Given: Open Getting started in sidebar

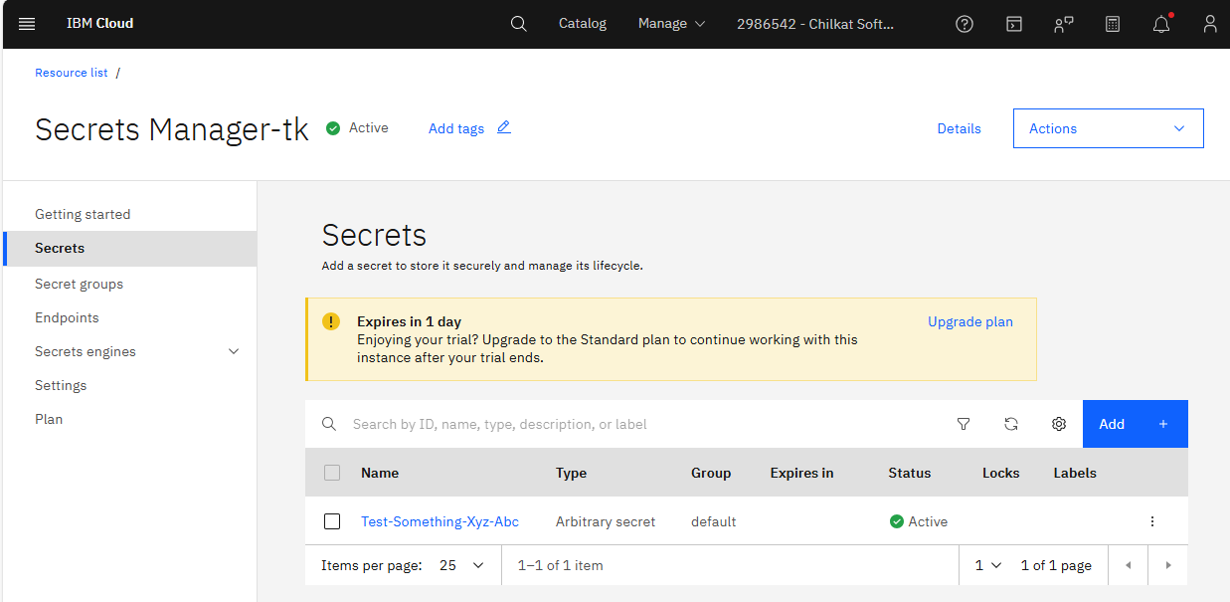Looking at the screenshot, I should coord(83,214).
